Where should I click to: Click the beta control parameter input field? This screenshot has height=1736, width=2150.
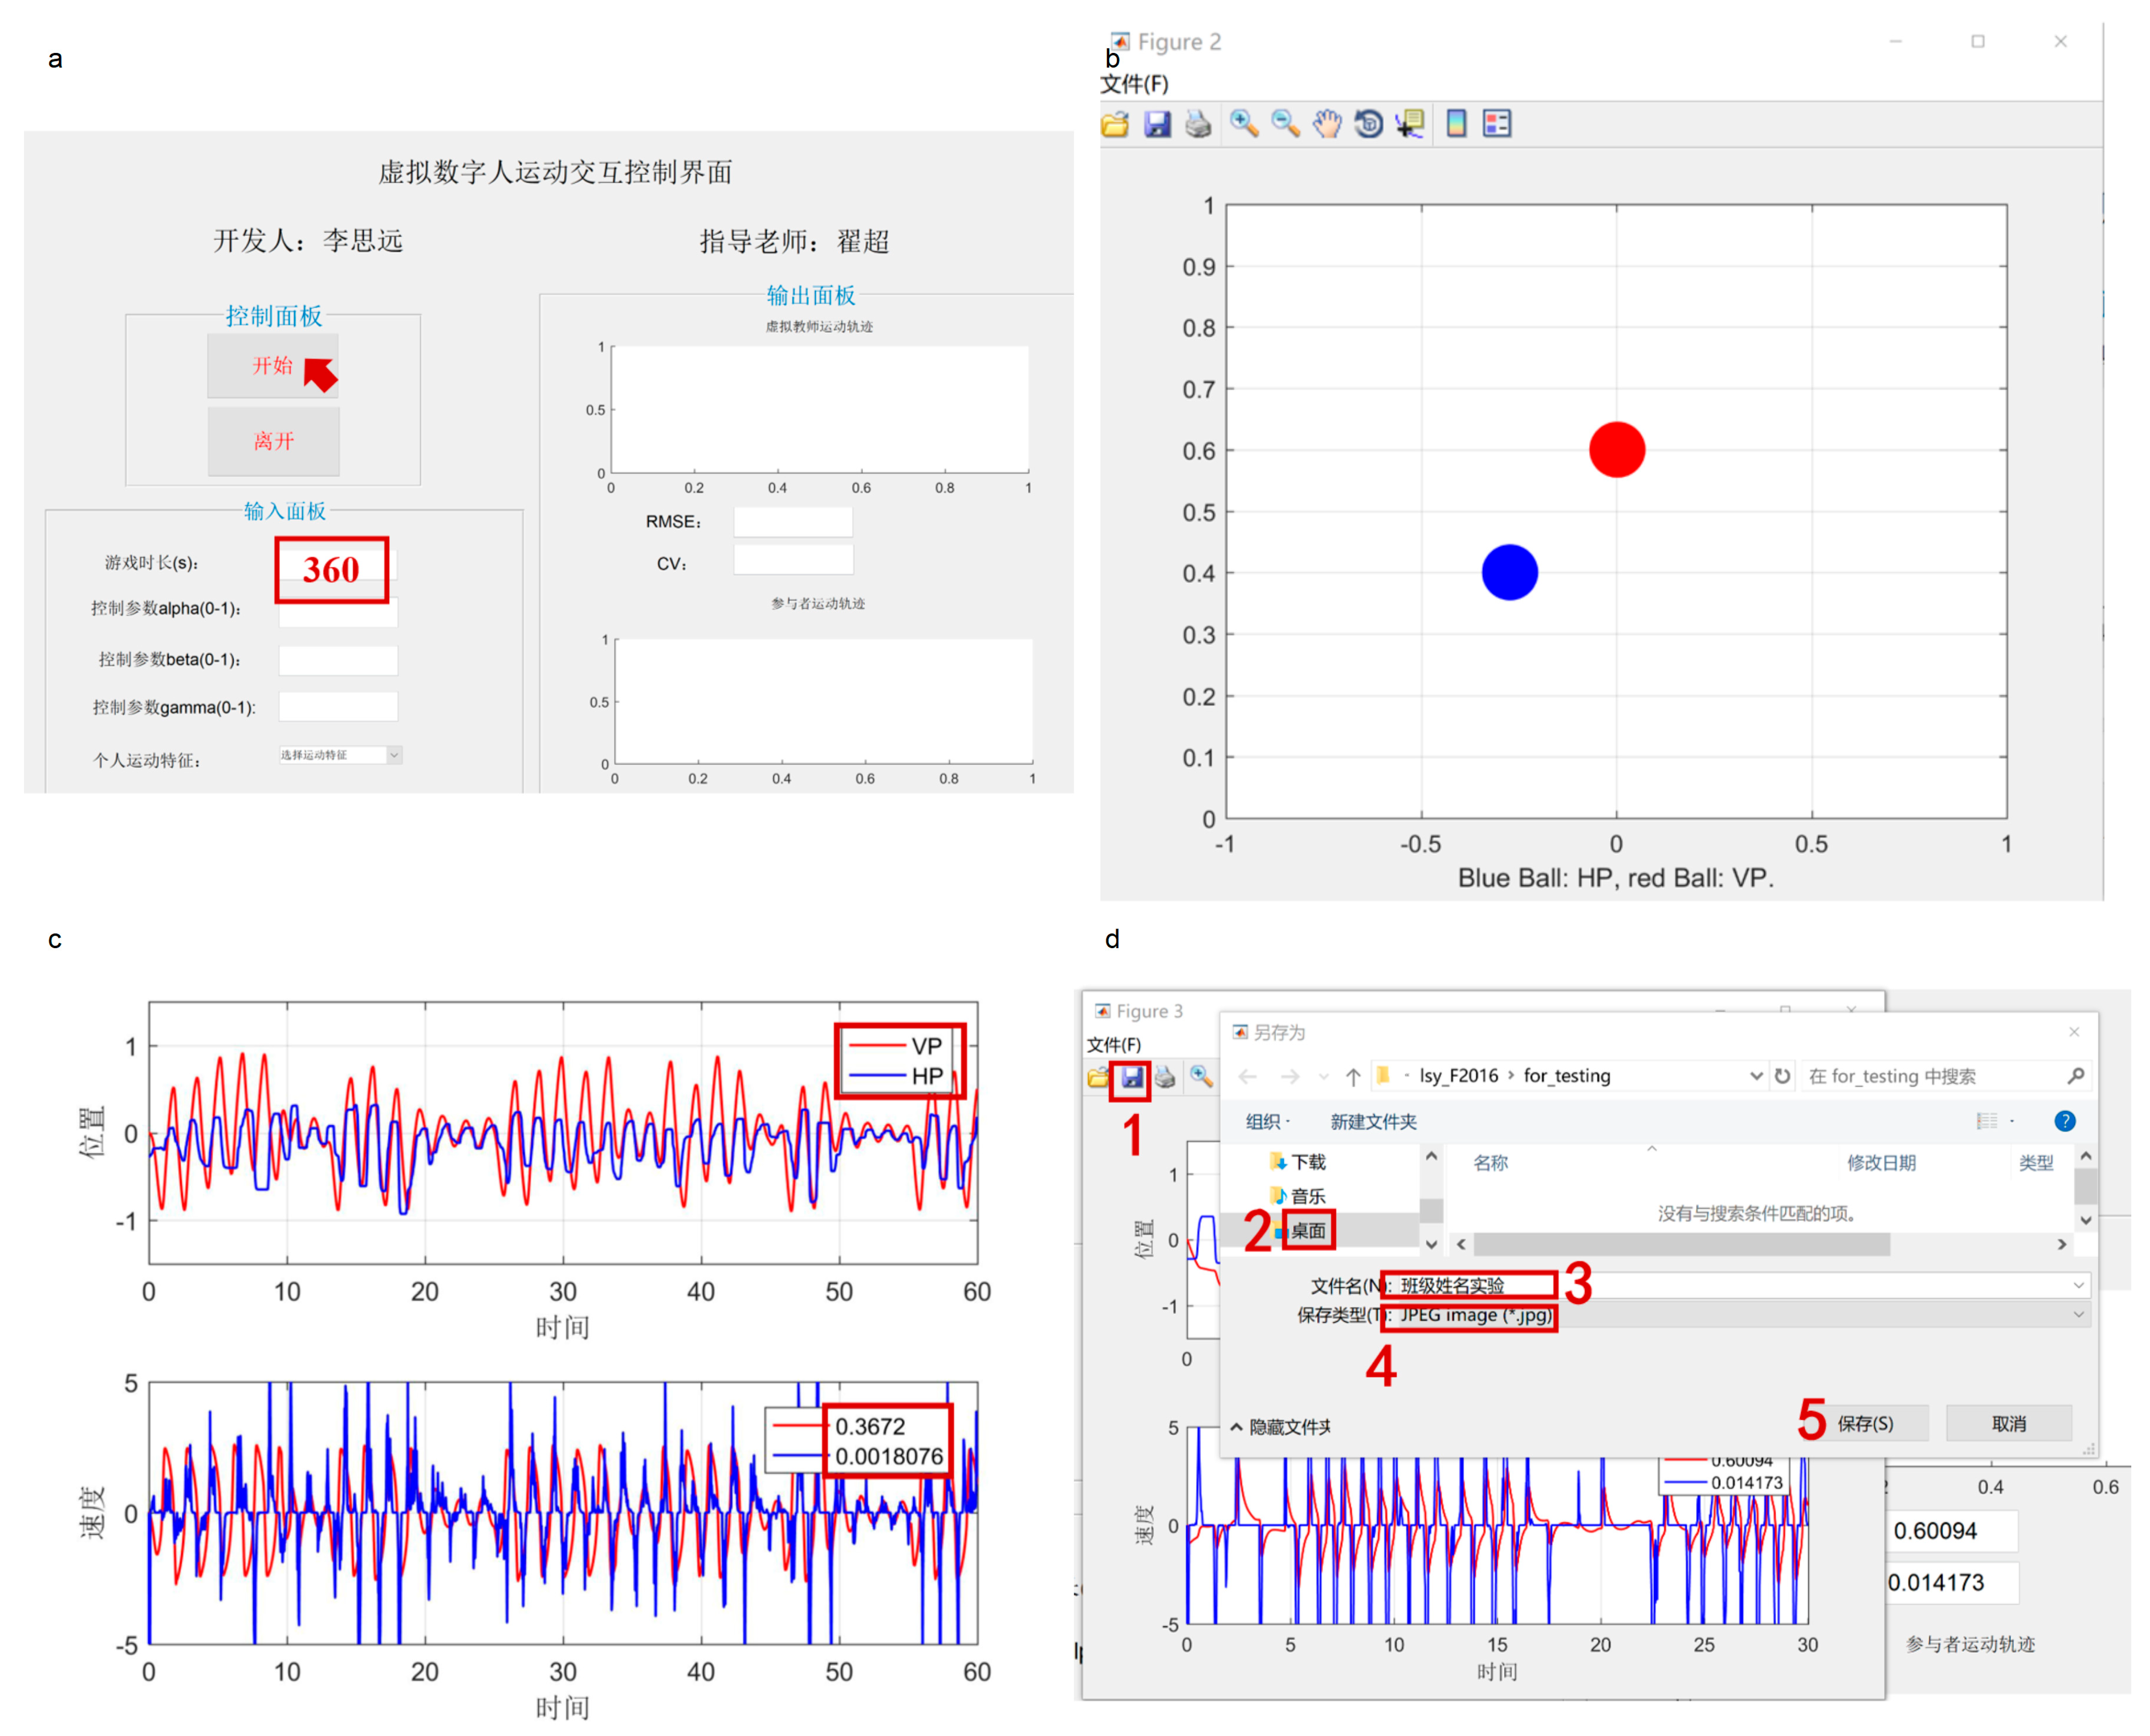(x=338, y=660)
